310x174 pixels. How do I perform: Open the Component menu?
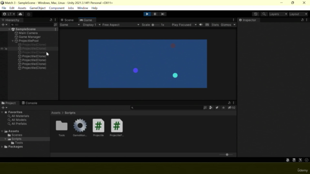point(57,8)
